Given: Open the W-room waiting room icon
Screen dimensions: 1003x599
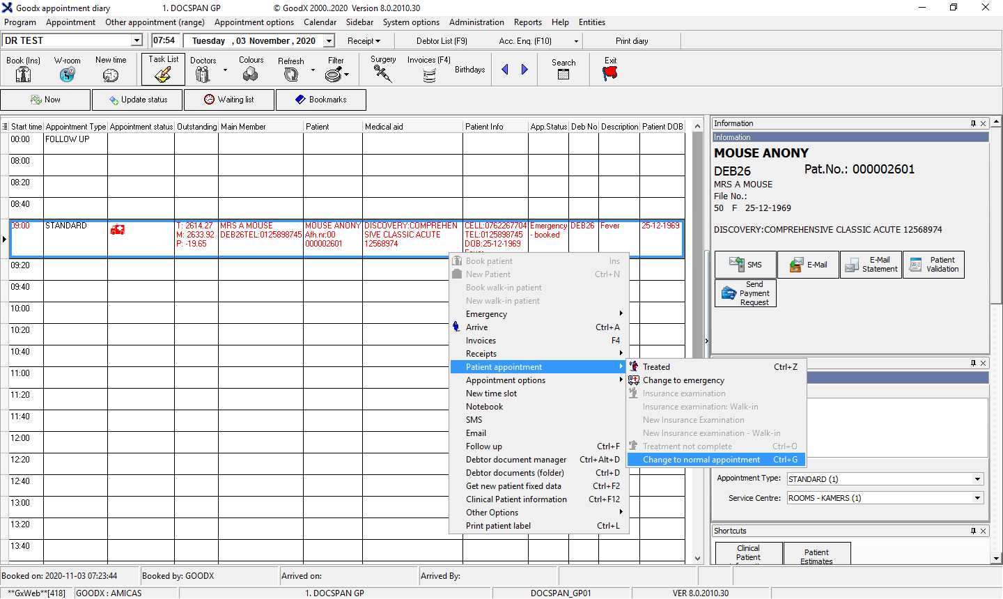Looking at the screenshot, I should (x=67, y=75).
